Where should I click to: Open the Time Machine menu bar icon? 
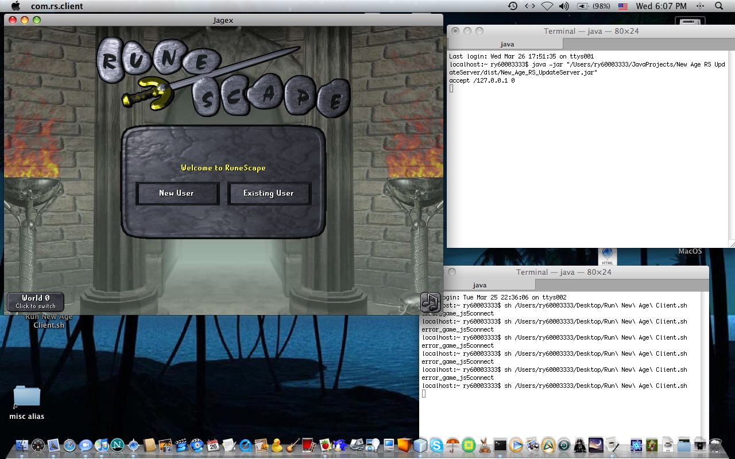point(513,6)
